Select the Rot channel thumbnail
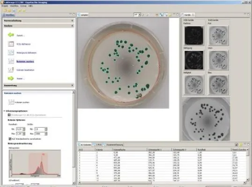This screenshot has height=187, width=252. click(x=218, y=36)
